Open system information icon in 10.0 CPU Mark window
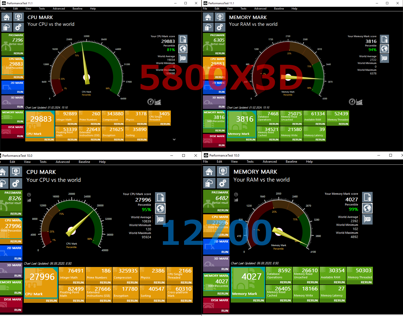This screenshot has height=316, width=403. [x=16, y=172]
